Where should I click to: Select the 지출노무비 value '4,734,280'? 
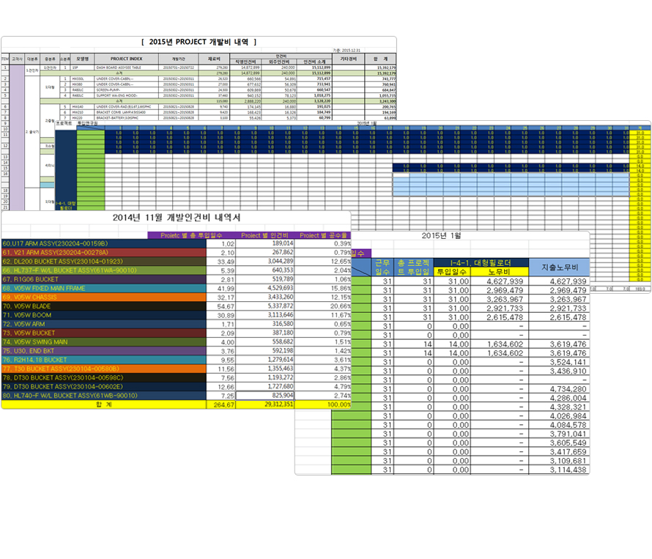(x=559, y=389)
